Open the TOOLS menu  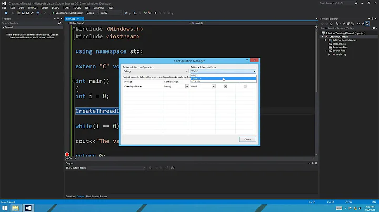coord(77,8)
